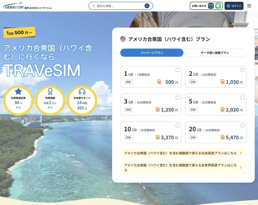The height and width of the screenshot is (205, 258).
Task: Click the TRAVeSIM logo in header
Action: tap(13, 6)
